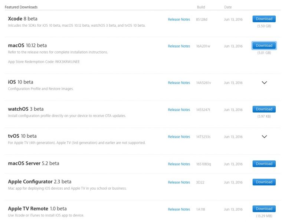Click the tvOS 10 beta title
This screenshot has height=222, width=285.
point(22,136)
